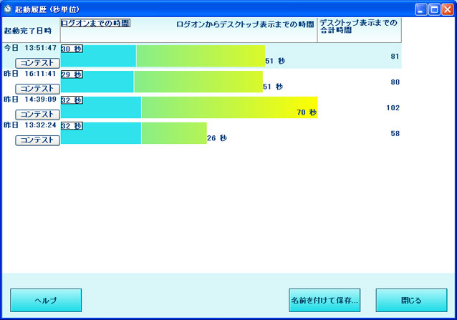457x320 pixels.
Task: Click the 起動履歴 (秒単位) window title
Action: tap(47, 9)
